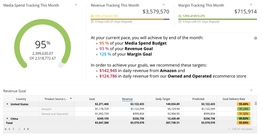Screen dimensions: 263x135
Task: Go to next table page
Action: click(24, 129)
